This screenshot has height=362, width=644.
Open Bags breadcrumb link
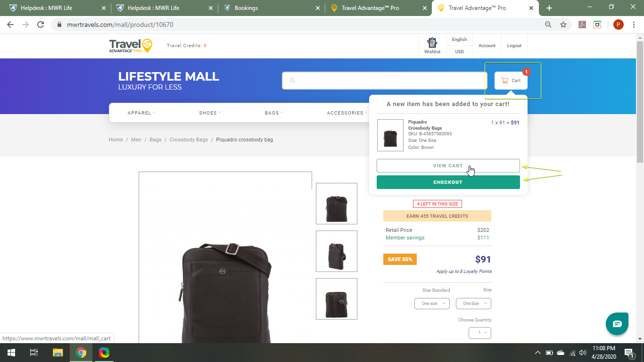156,140
